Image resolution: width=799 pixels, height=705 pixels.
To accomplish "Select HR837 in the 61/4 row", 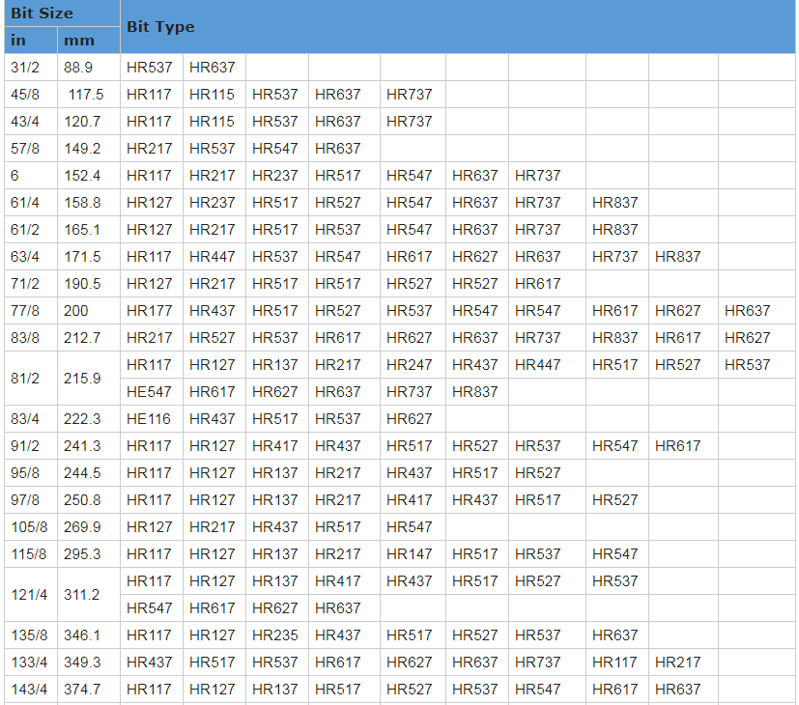I will [x=614, y=203].
